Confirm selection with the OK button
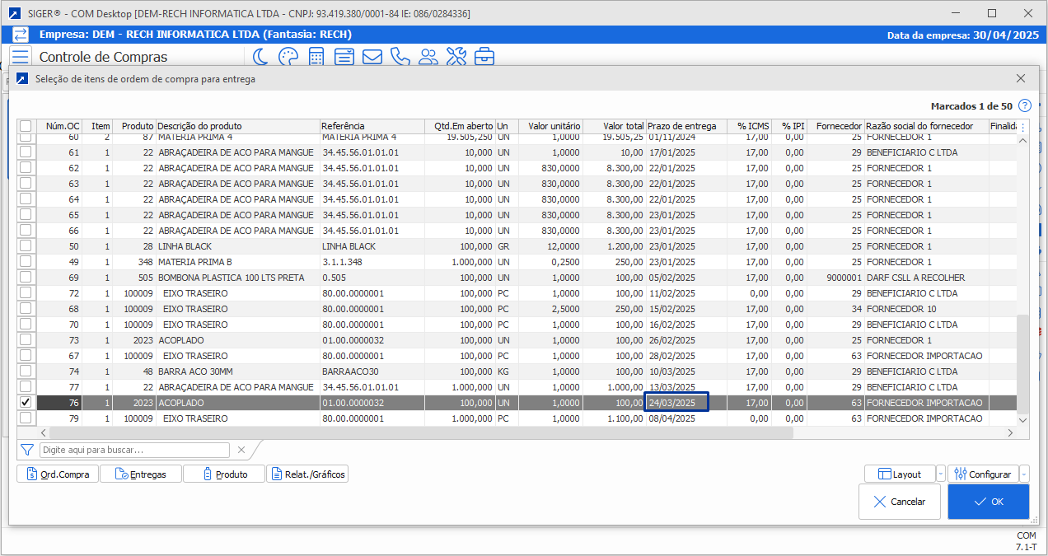Screen dimensions: 1048x556 (988, 502)
